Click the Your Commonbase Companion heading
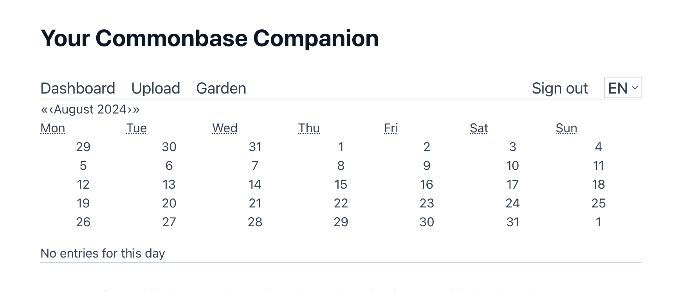The height and width of the screenshot is (292, 685). click(209, 38)
